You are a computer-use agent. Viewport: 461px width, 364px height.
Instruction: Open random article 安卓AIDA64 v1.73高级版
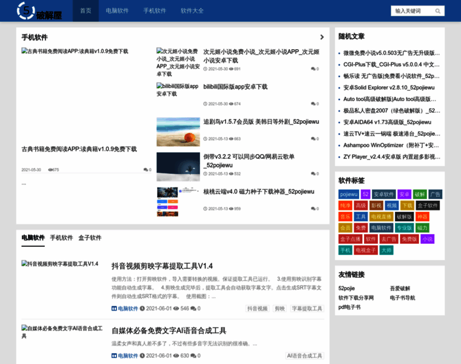point(387,122)
